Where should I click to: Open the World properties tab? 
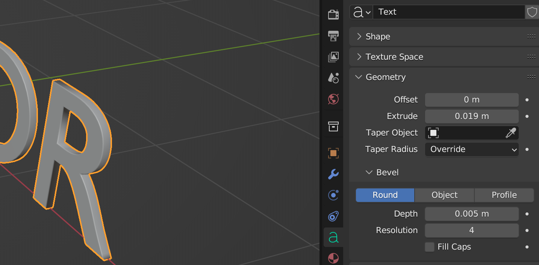coord(333,99)
